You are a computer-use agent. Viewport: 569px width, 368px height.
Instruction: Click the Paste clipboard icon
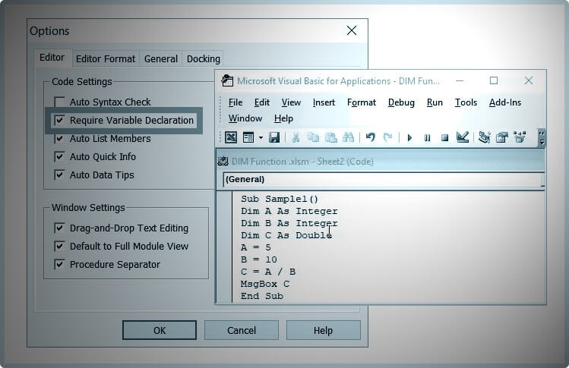pyautogui.click(x=331, y=137)
